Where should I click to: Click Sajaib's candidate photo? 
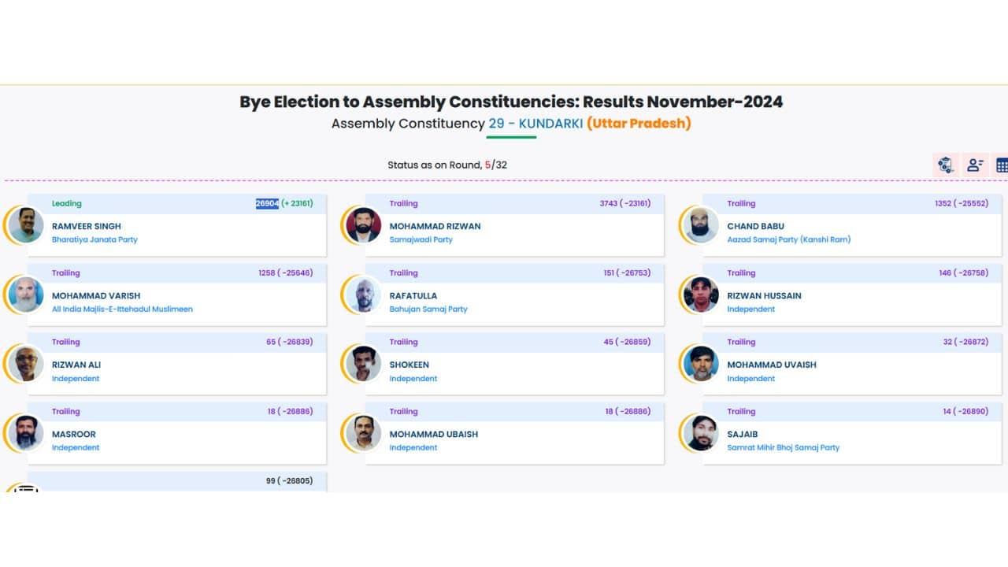point(701,433)
